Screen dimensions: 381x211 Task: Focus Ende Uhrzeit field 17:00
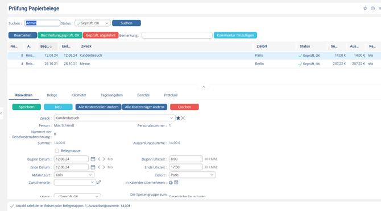pyautogui.click(x=186, y=167)
